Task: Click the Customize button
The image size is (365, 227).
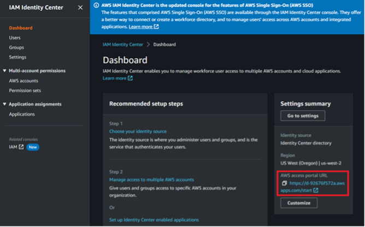Action: tap(299, 203)
